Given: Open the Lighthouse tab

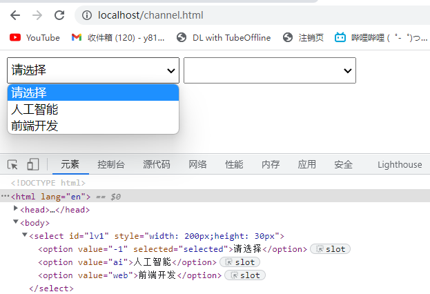Looking at the screenshot, I should pyautogui.click(x=399, y=164).
